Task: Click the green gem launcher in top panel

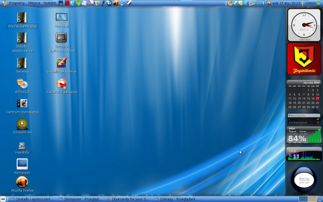Action: pos(79,3)
